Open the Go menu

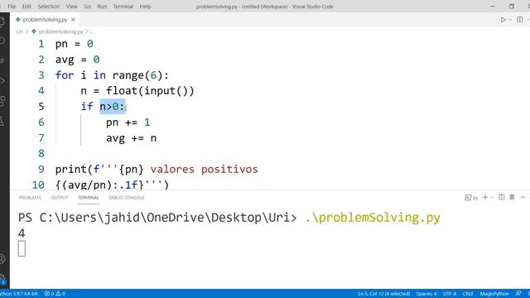click(87, 7)
